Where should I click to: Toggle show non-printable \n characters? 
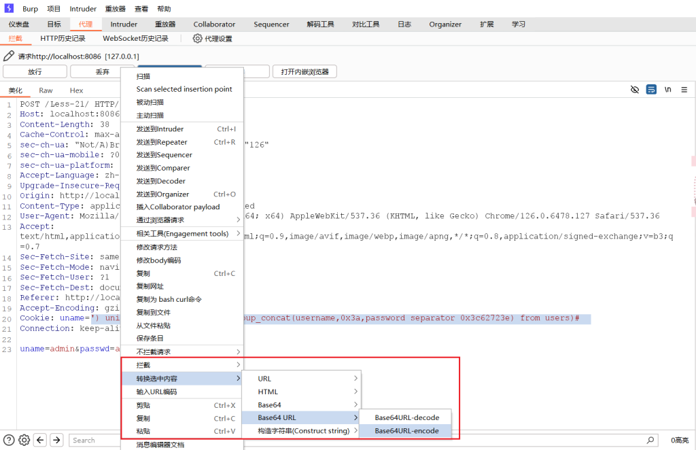(667, 90)
